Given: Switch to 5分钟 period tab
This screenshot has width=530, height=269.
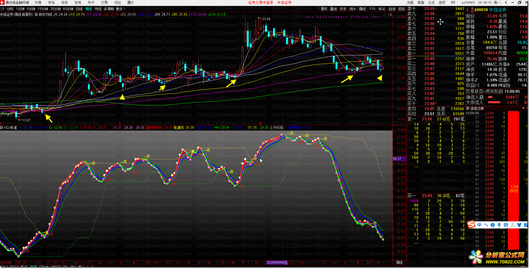Looking at the screenshot, I should [x=31, y=9].
